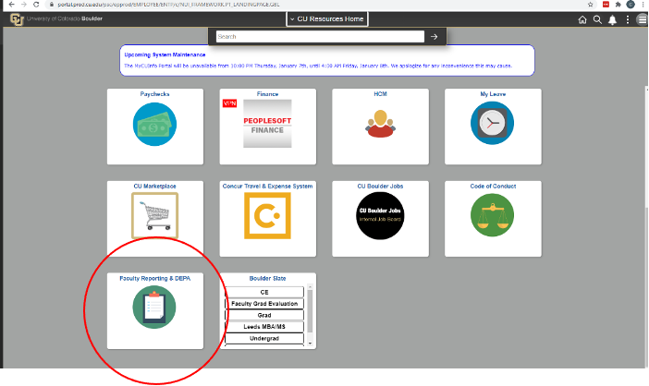The image size is (649, 386).
Task: Click Leeds MBA/MS in Boulder Slate
Action: (x=264, y=327)
